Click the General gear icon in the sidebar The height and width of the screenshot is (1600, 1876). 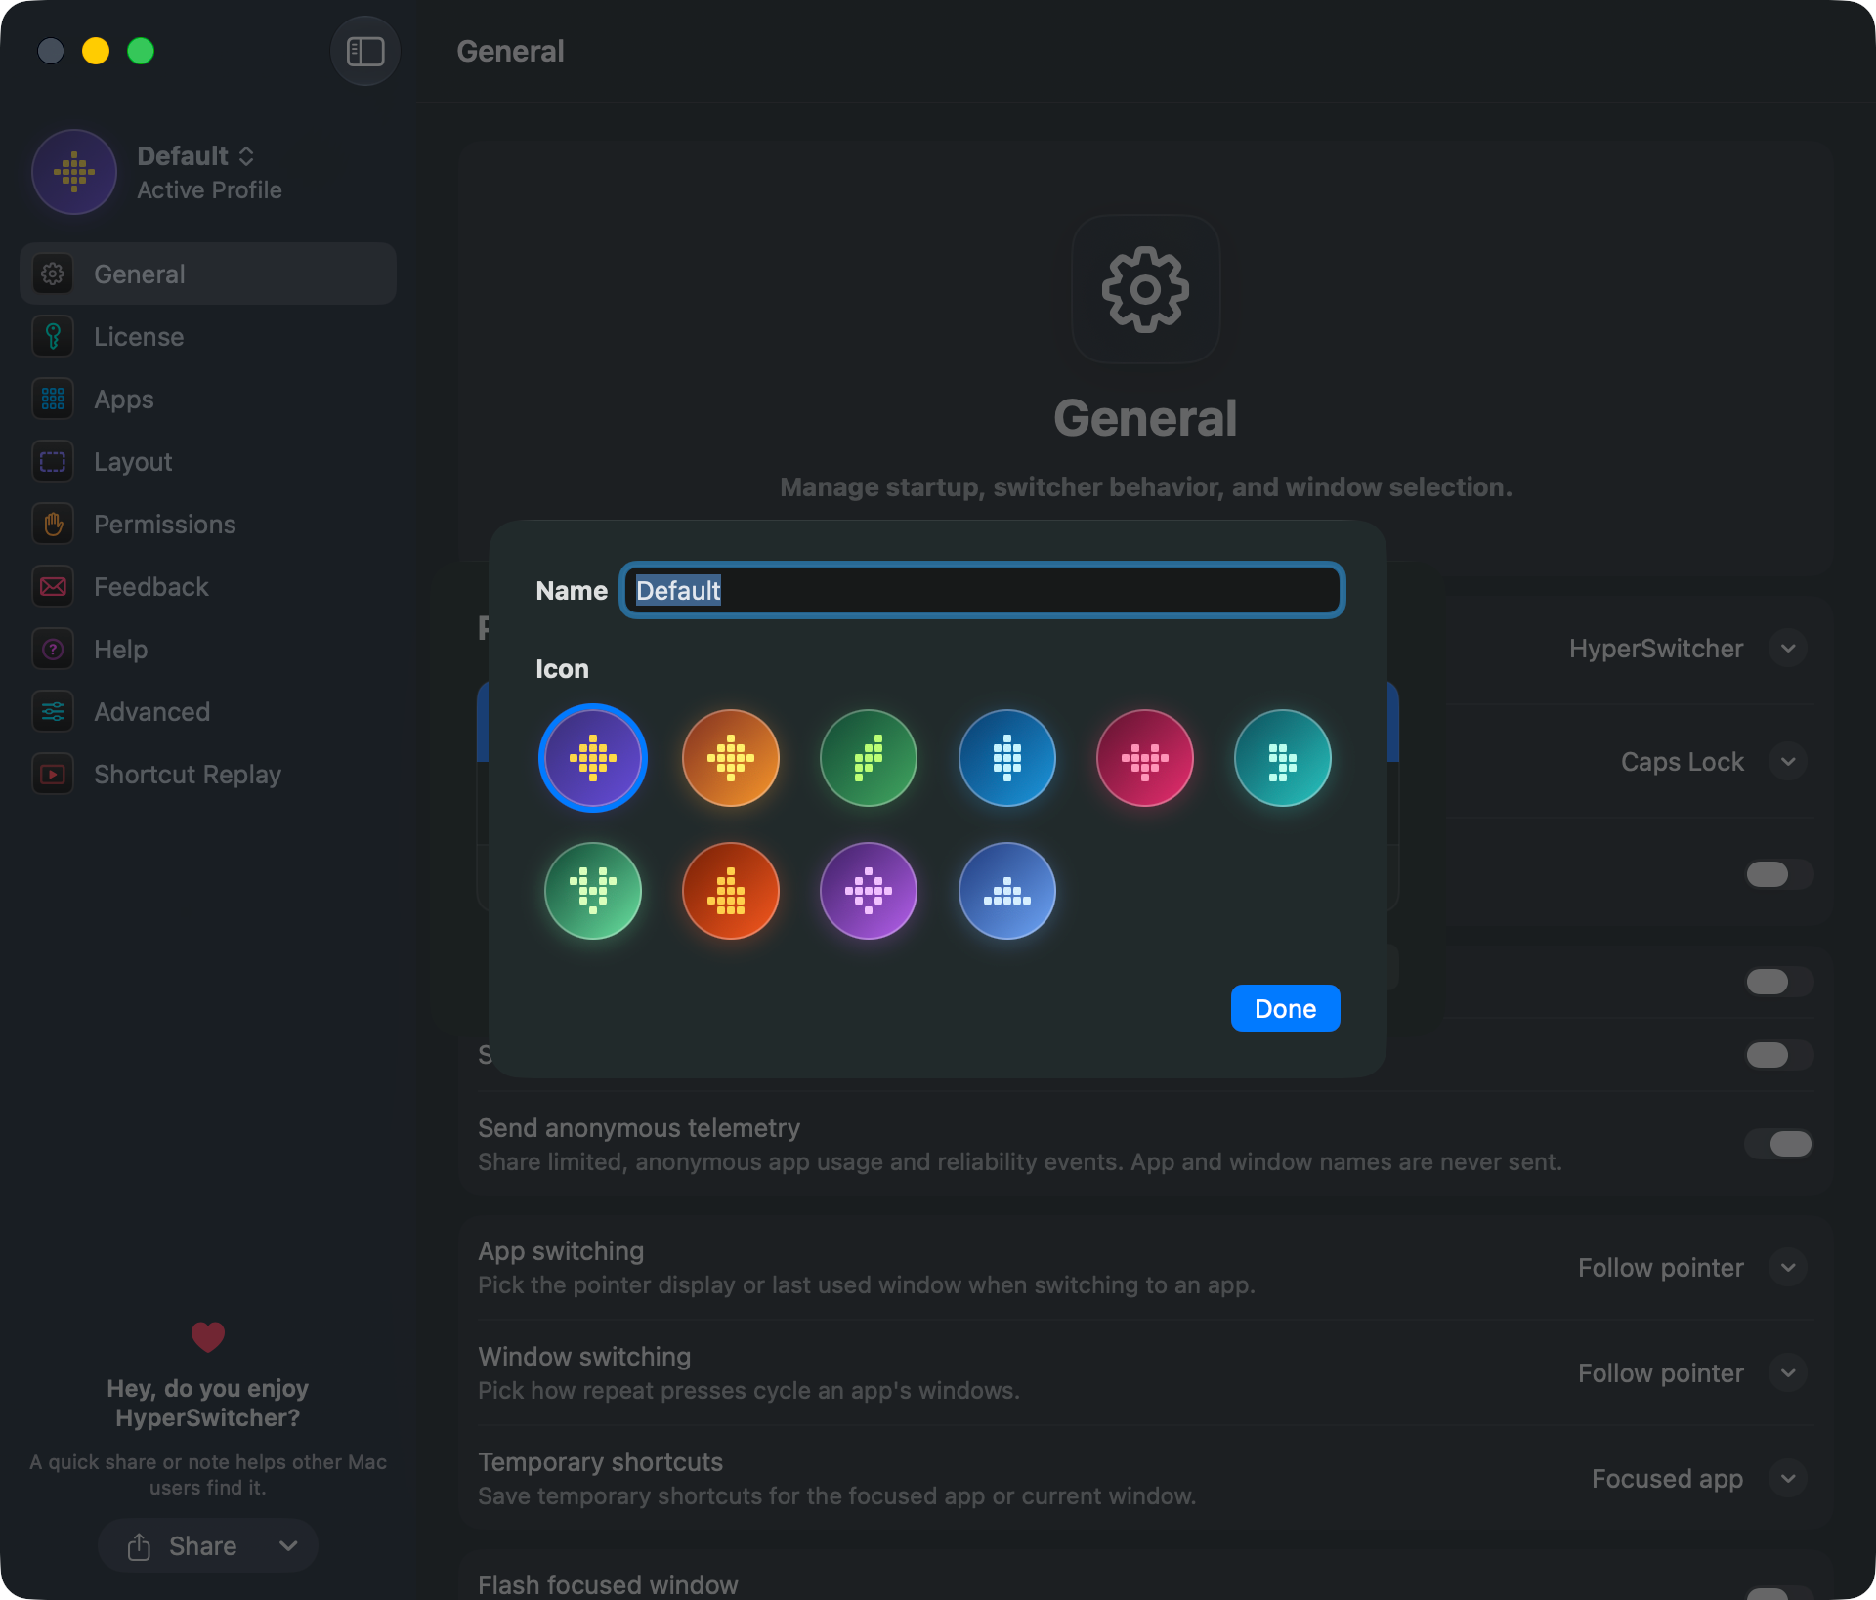53,274
